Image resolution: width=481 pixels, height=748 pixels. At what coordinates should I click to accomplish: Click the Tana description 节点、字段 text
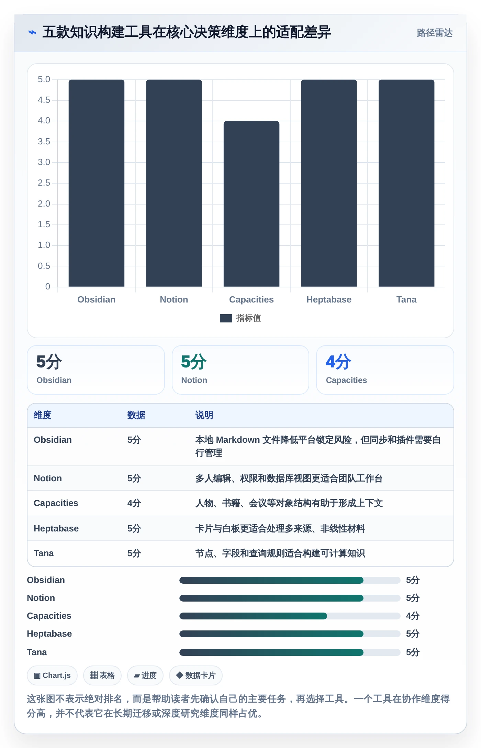click(280, 553)
